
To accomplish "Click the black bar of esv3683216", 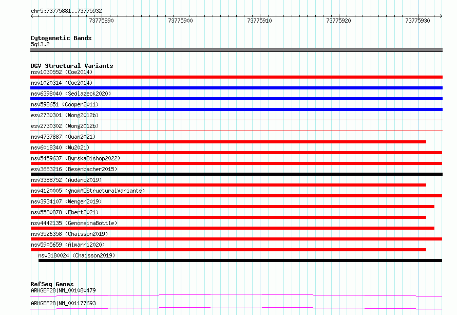I will (236, 174).
